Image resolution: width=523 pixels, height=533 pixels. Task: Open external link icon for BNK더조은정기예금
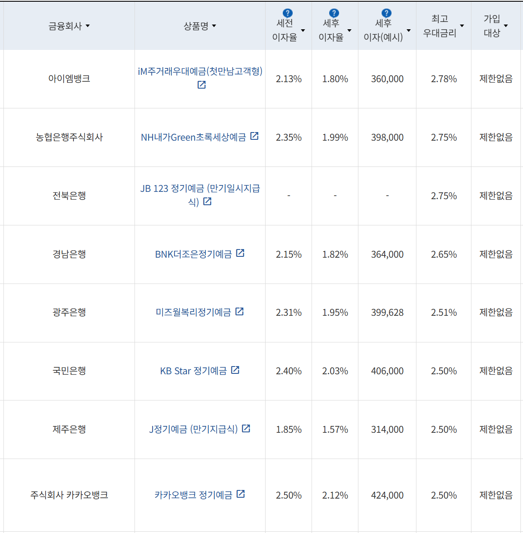pyautogui.click(x=240, y=253)
